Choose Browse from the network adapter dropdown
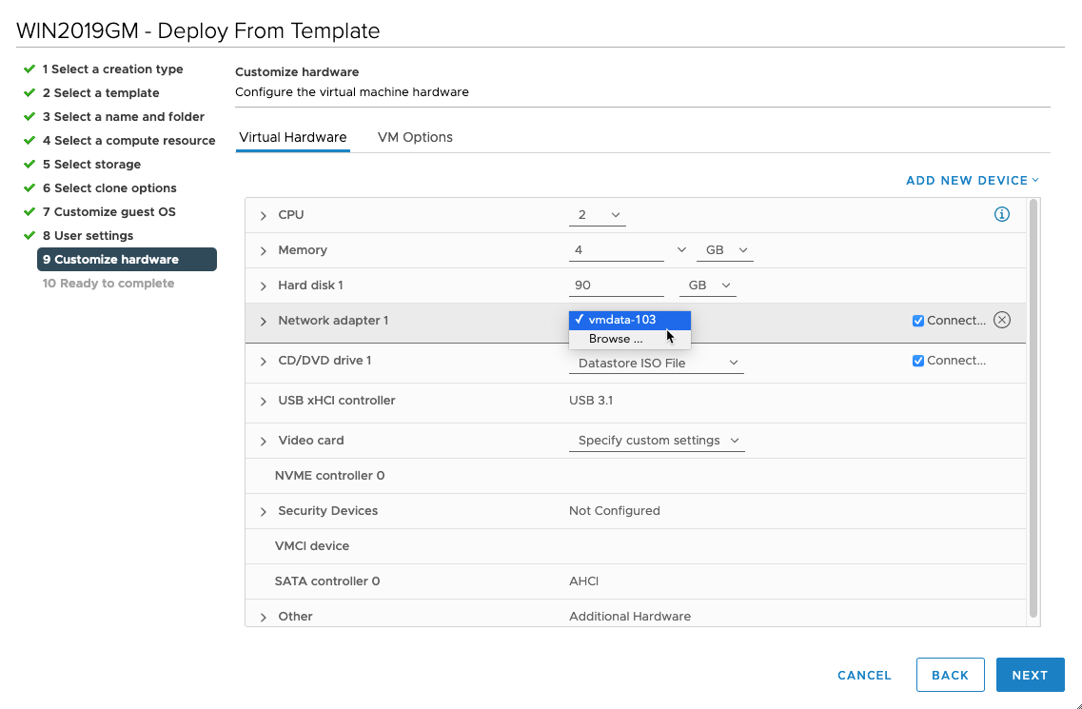Screen dimensions: 1082x709 tap(615, 338)
